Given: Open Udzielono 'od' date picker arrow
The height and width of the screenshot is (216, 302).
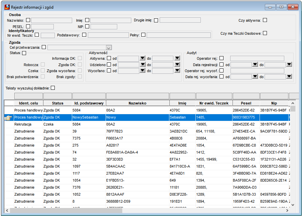Looking at the screenshot, I should tap(143, 64).
